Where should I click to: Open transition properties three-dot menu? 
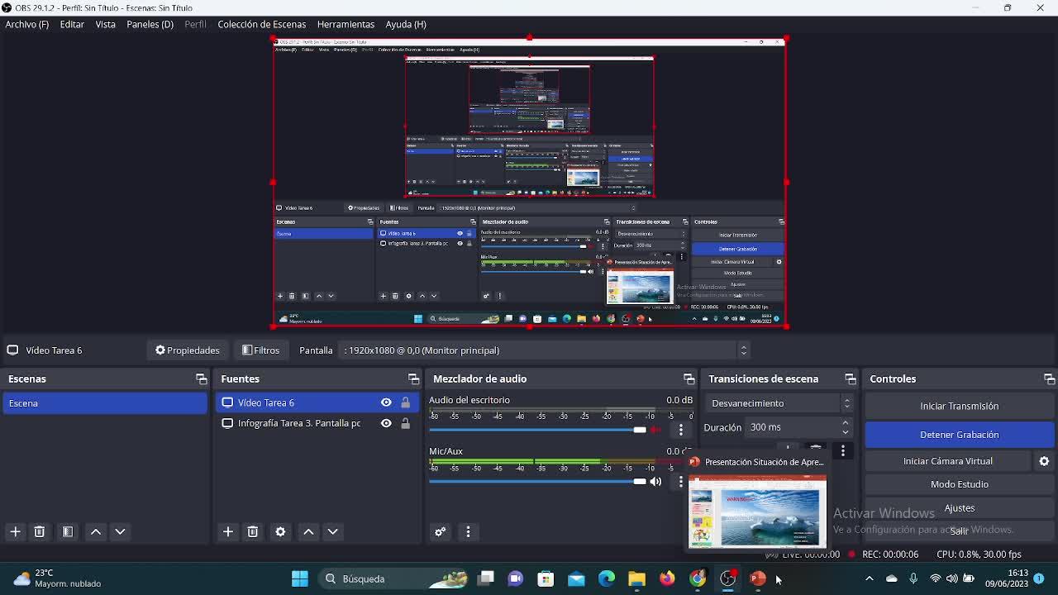pos(842,451)
